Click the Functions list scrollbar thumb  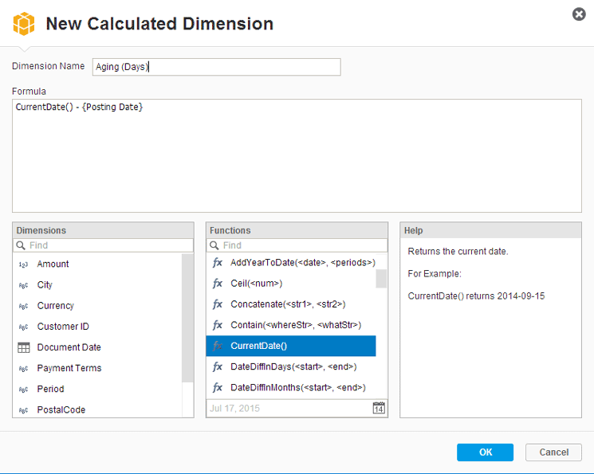point(381,278)
